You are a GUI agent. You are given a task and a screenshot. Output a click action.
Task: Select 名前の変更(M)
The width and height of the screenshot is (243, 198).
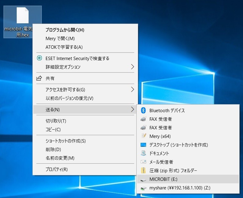[x=85, y=158]
